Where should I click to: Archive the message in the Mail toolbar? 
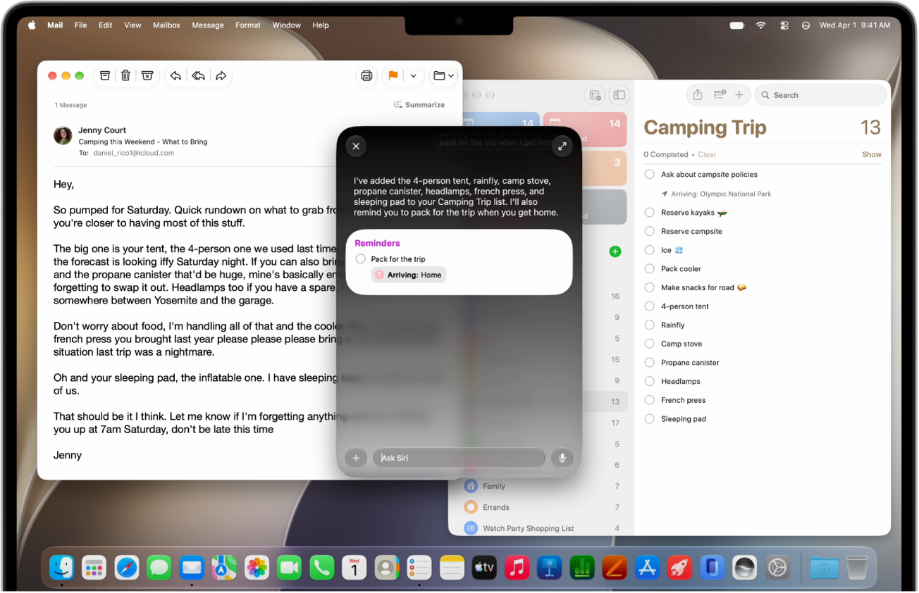[x=105, y=76]
